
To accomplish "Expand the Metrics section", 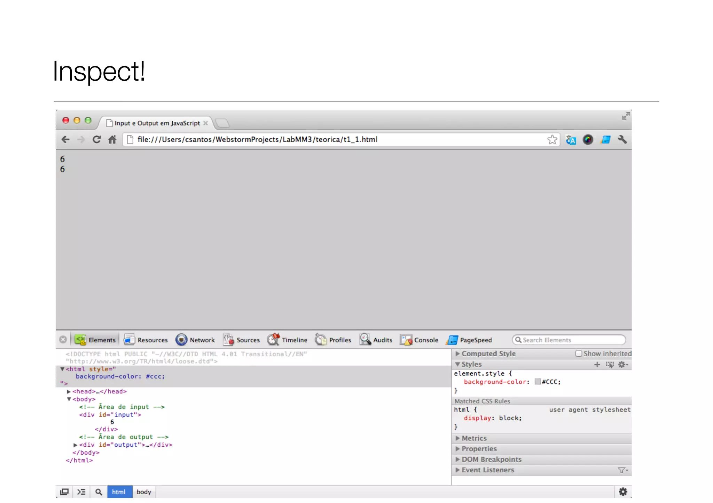I will coord(457,438).
